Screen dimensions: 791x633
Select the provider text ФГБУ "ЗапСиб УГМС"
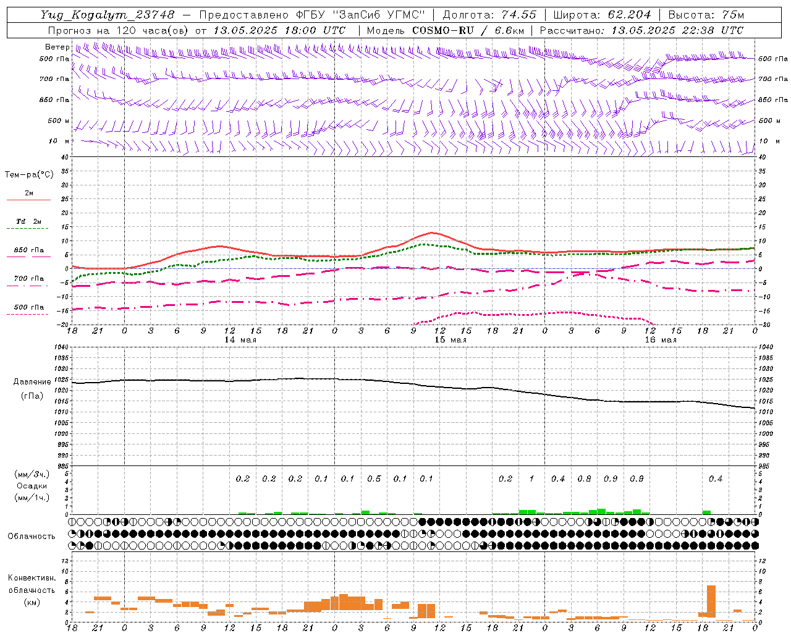362,15
